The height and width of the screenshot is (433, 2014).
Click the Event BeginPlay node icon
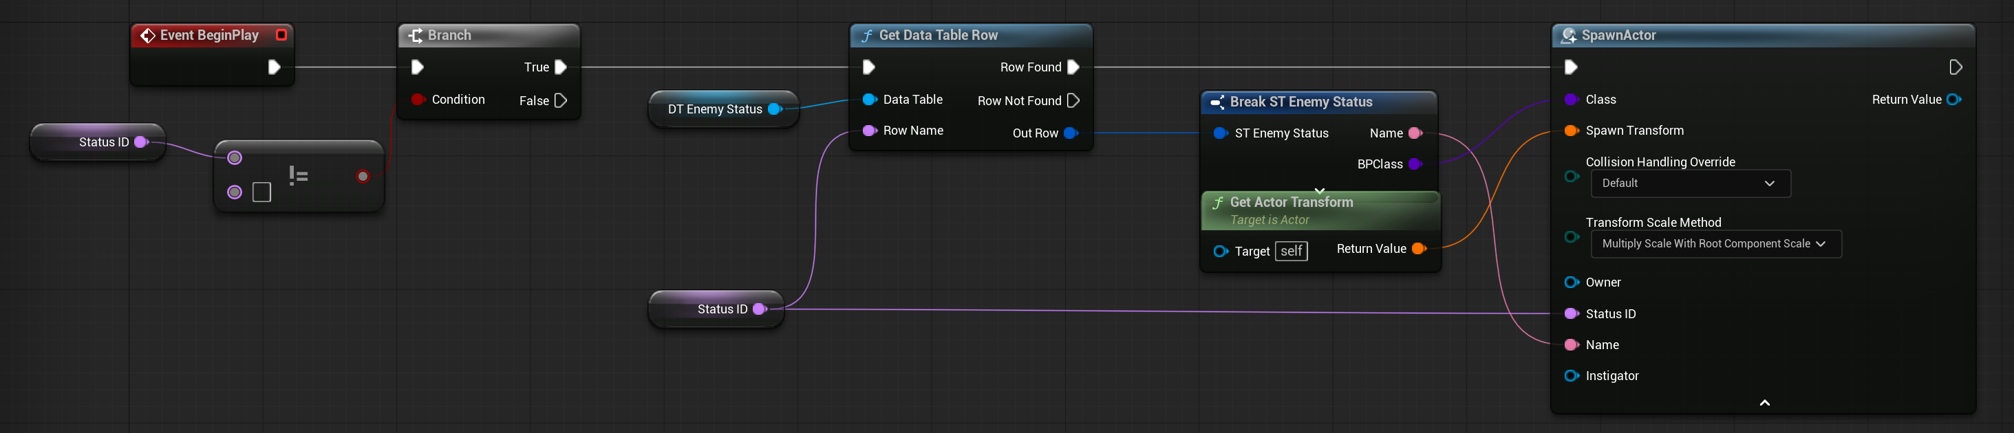[147, 35]
